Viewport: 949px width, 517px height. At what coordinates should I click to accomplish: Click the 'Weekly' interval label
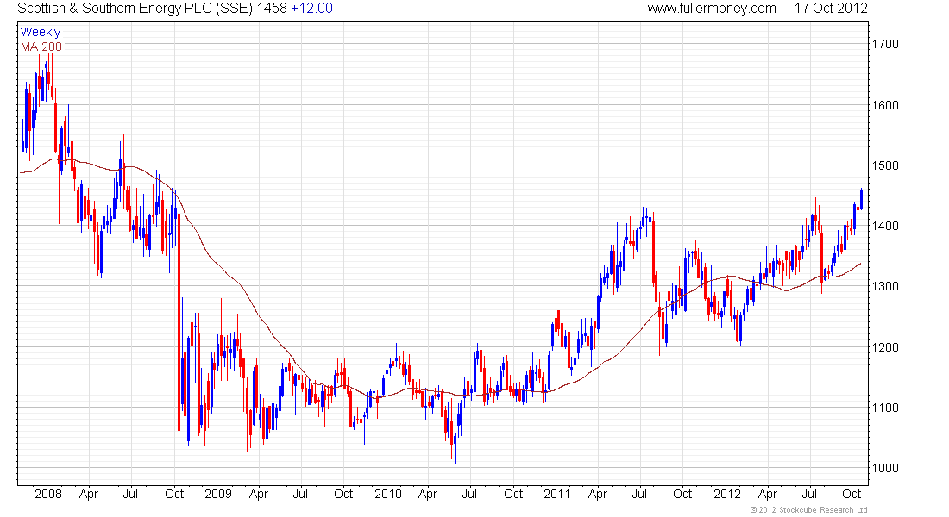pos(41,32)
